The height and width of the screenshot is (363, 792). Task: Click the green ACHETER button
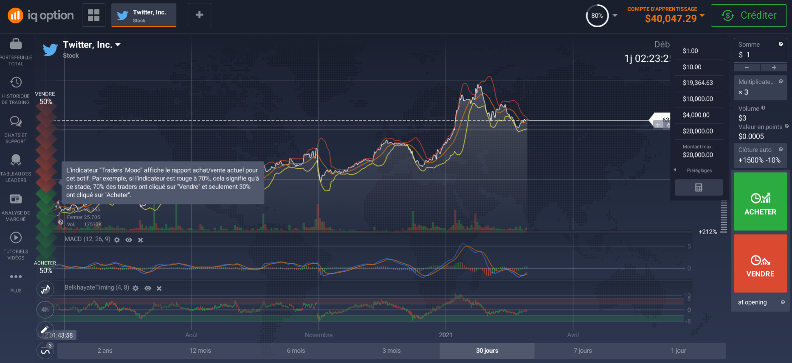[x=760, y=201]
